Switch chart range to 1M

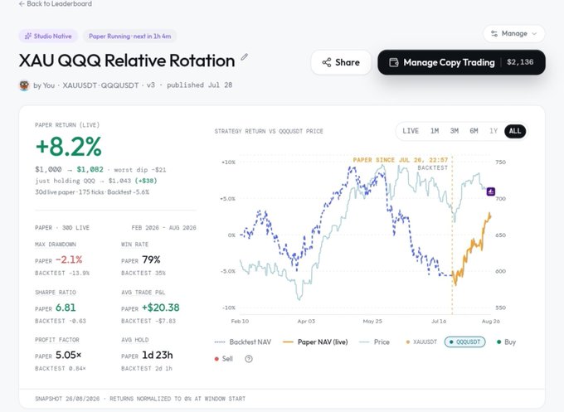[435, 131]
